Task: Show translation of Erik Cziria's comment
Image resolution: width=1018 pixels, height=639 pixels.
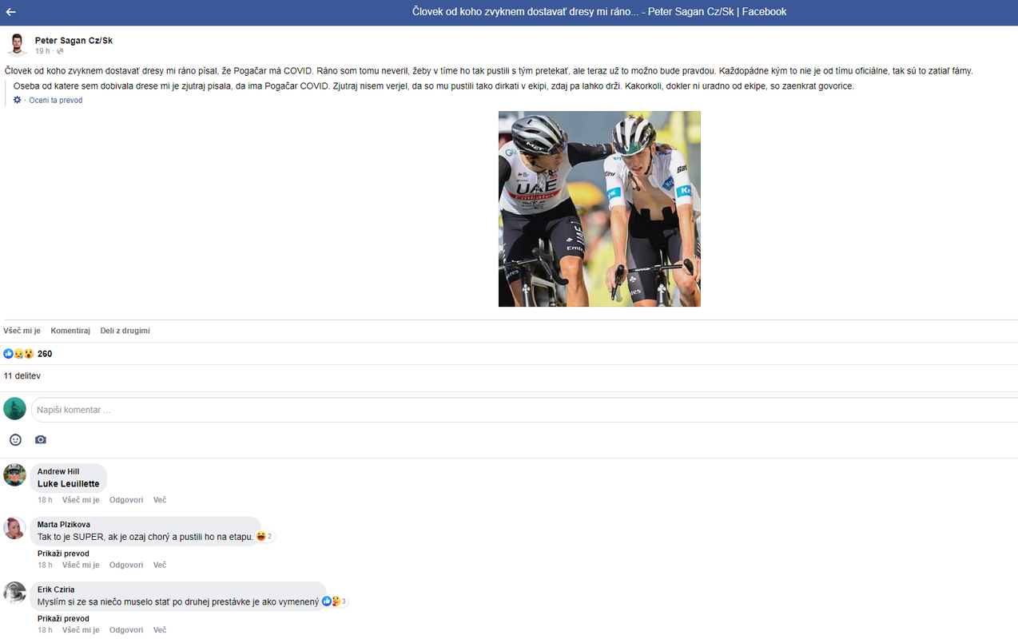Action: 63,618
